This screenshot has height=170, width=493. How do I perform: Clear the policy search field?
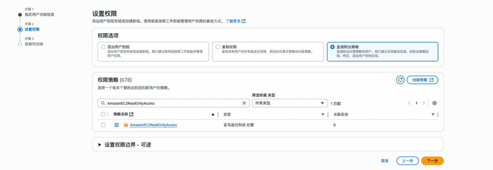(244, 103)
